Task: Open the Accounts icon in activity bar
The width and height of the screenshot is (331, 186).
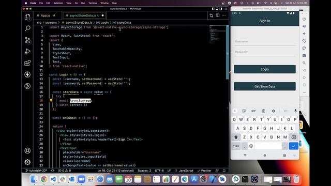Action: [x=27, y=150]
